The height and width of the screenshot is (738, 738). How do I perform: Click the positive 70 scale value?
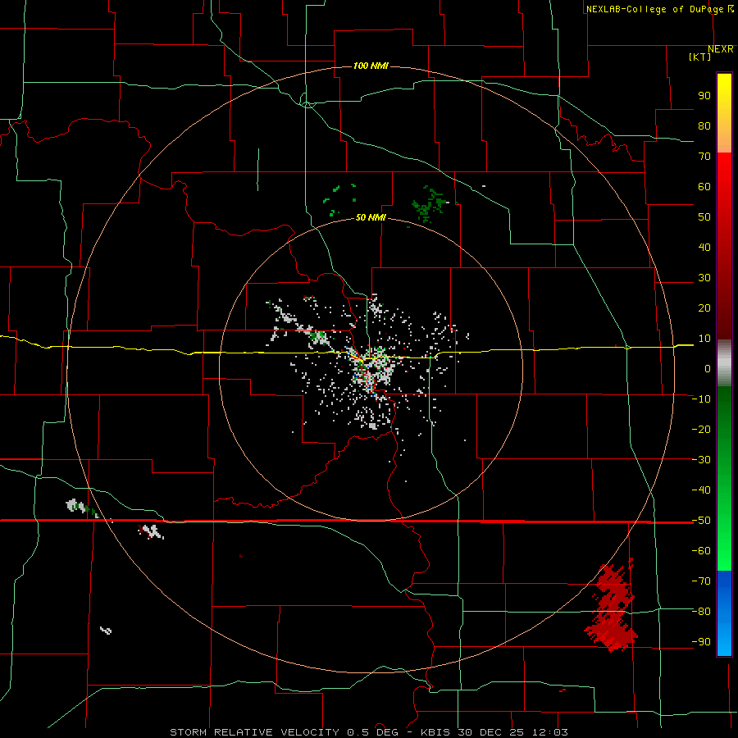704,157
